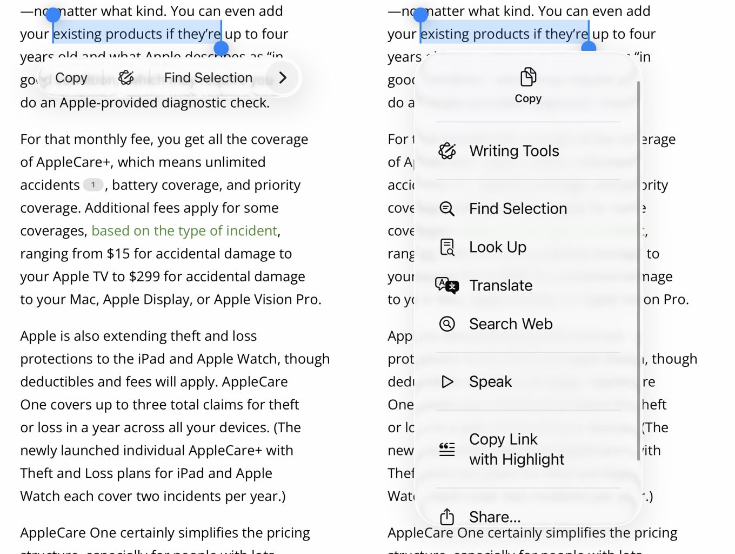This screenshot has width=735, height=554.
Task: Tap the Copy pages icon in expanded menu
Action: pyautogui.click(x=528, y=77)
